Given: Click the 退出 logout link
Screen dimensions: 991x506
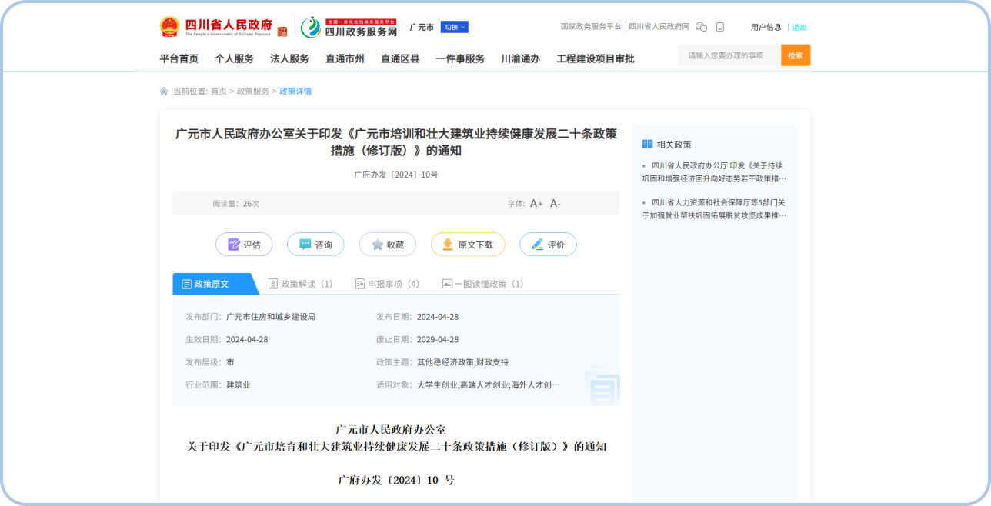Looking at the screenshot, I should coord(799,28).
